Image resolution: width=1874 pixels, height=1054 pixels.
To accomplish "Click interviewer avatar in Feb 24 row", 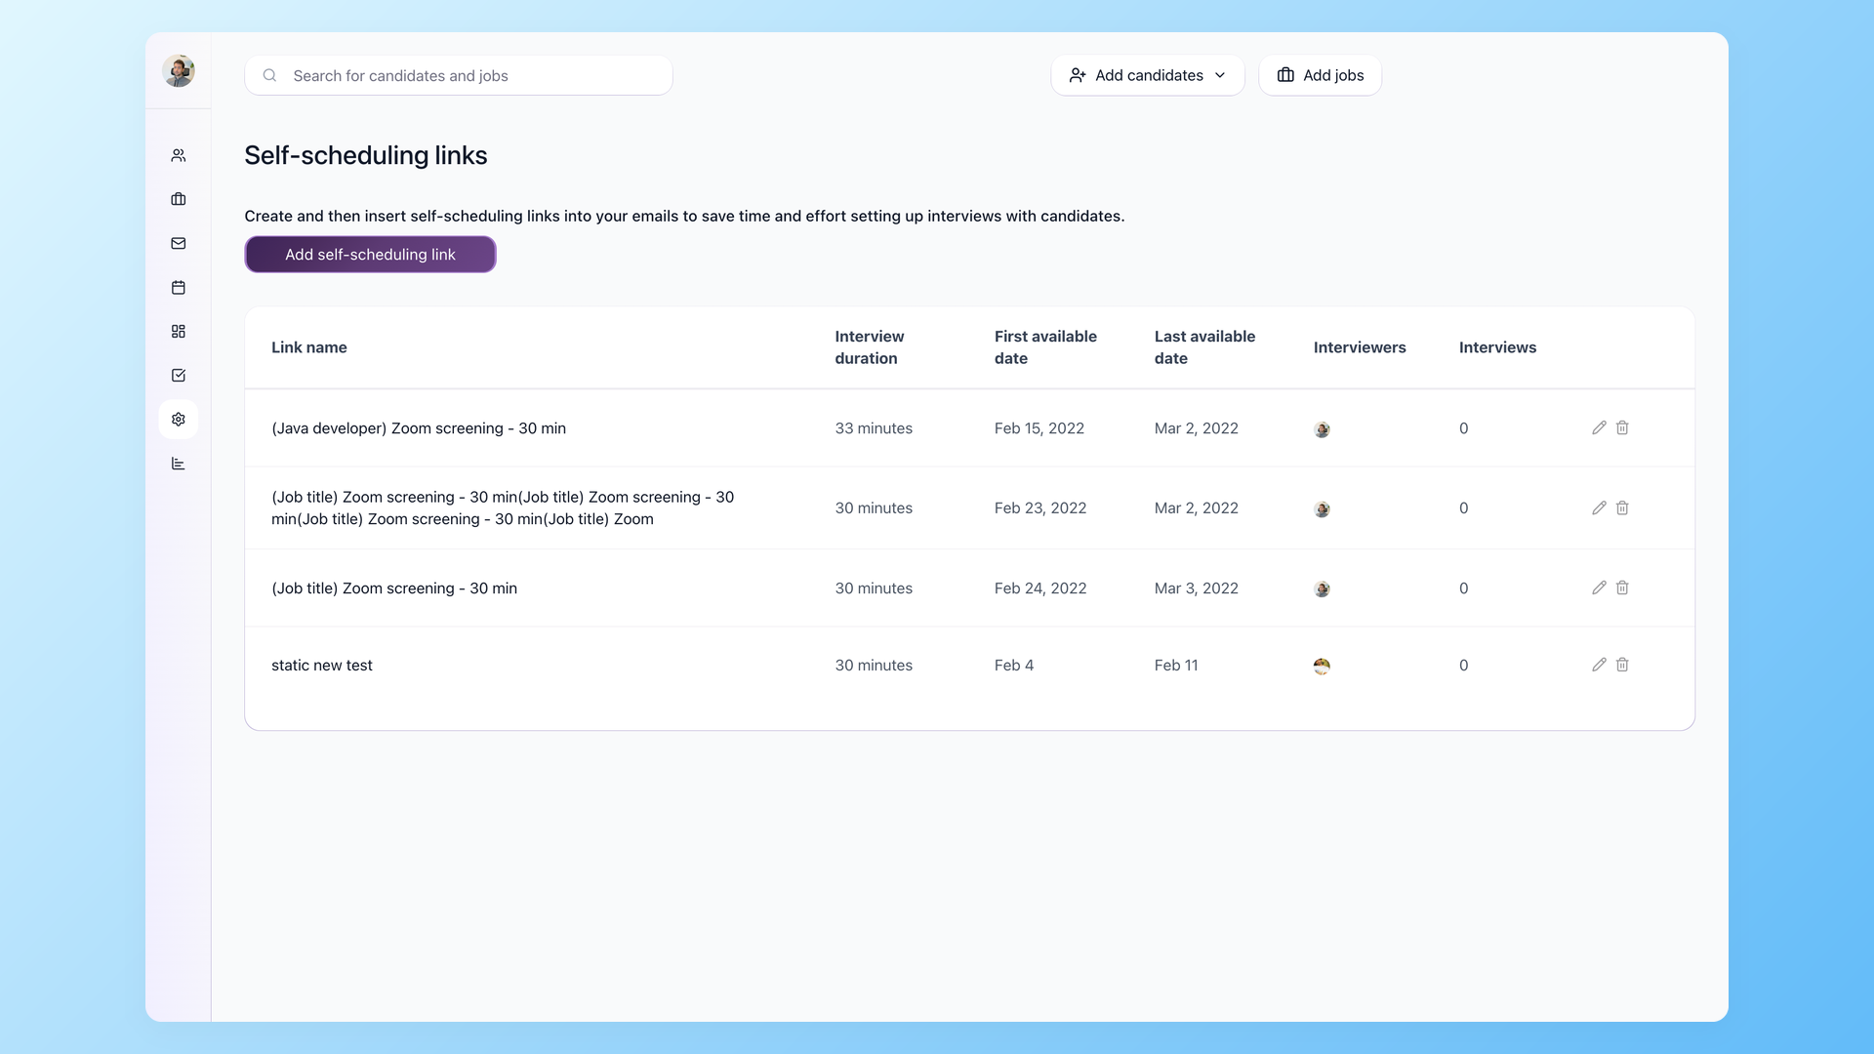I will (1322, 589).
